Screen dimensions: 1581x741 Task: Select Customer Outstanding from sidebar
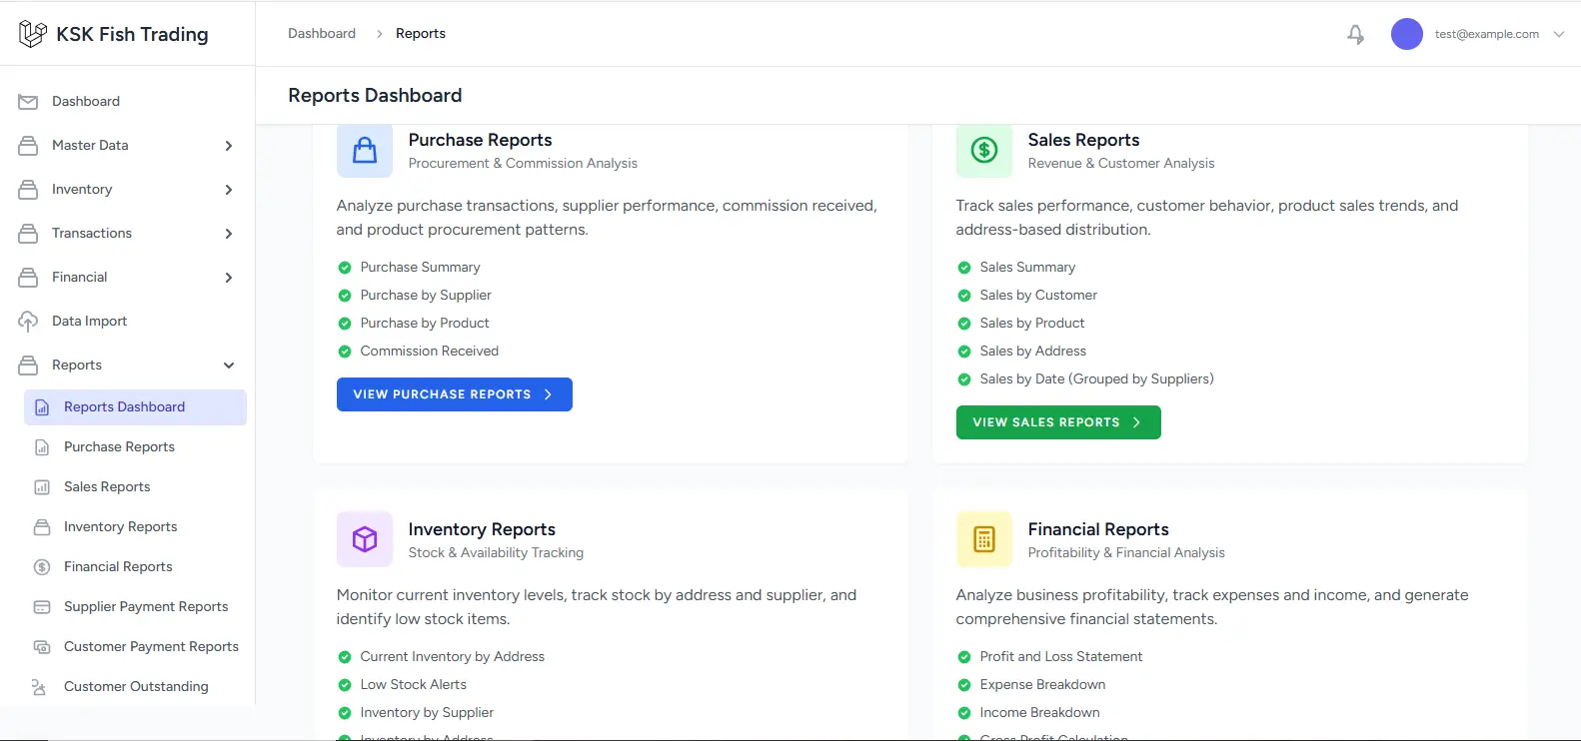click(136, 687)
